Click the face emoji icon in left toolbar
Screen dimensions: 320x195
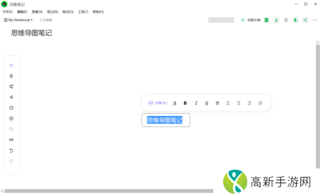click(11, 108)
